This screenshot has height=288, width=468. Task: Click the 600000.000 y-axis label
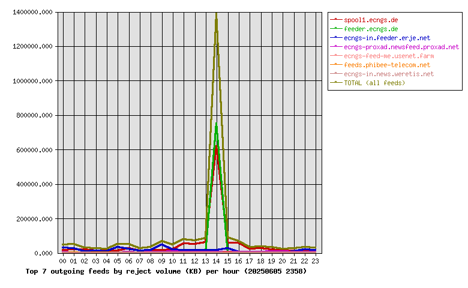[34, 150]
